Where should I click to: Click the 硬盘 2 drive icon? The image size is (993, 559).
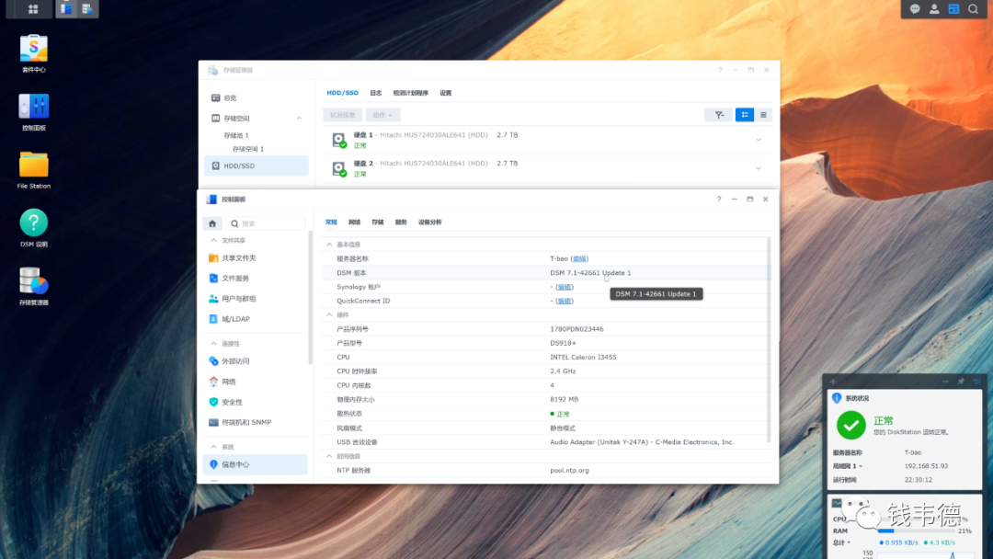(x=339, y=168)
